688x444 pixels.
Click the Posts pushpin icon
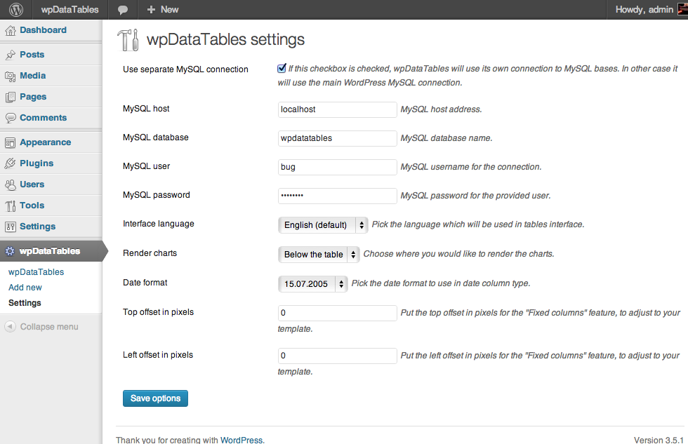tap(10, 55)
